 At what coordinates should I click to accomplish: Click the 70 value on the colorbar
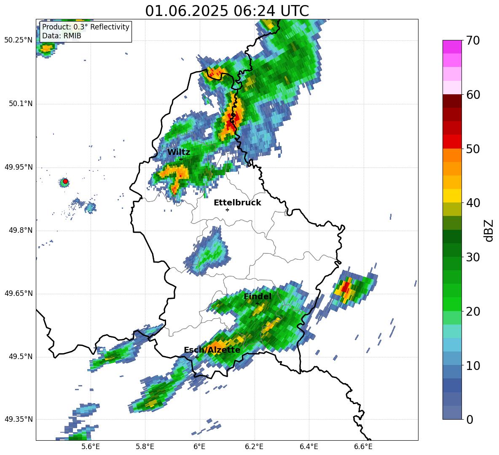tap(473, 40)
